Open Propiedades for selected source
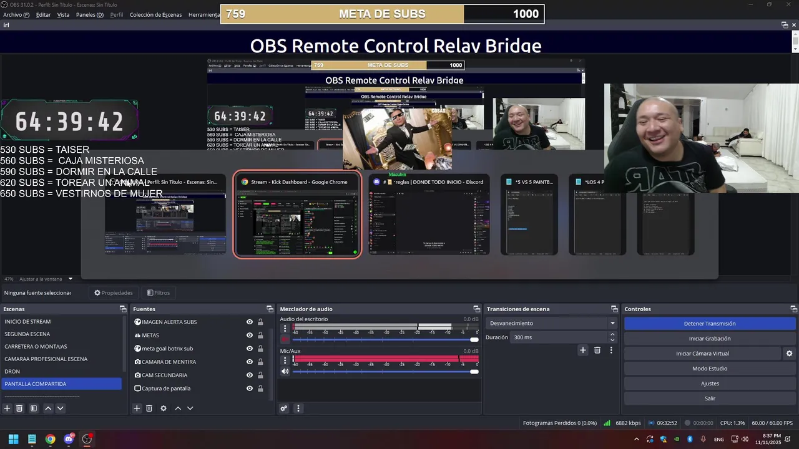 [x=114, y=292]
